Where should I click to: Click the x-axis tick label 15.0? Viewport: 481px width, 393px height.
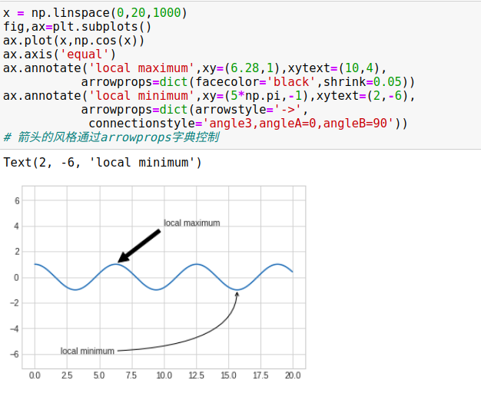(228, 375)
